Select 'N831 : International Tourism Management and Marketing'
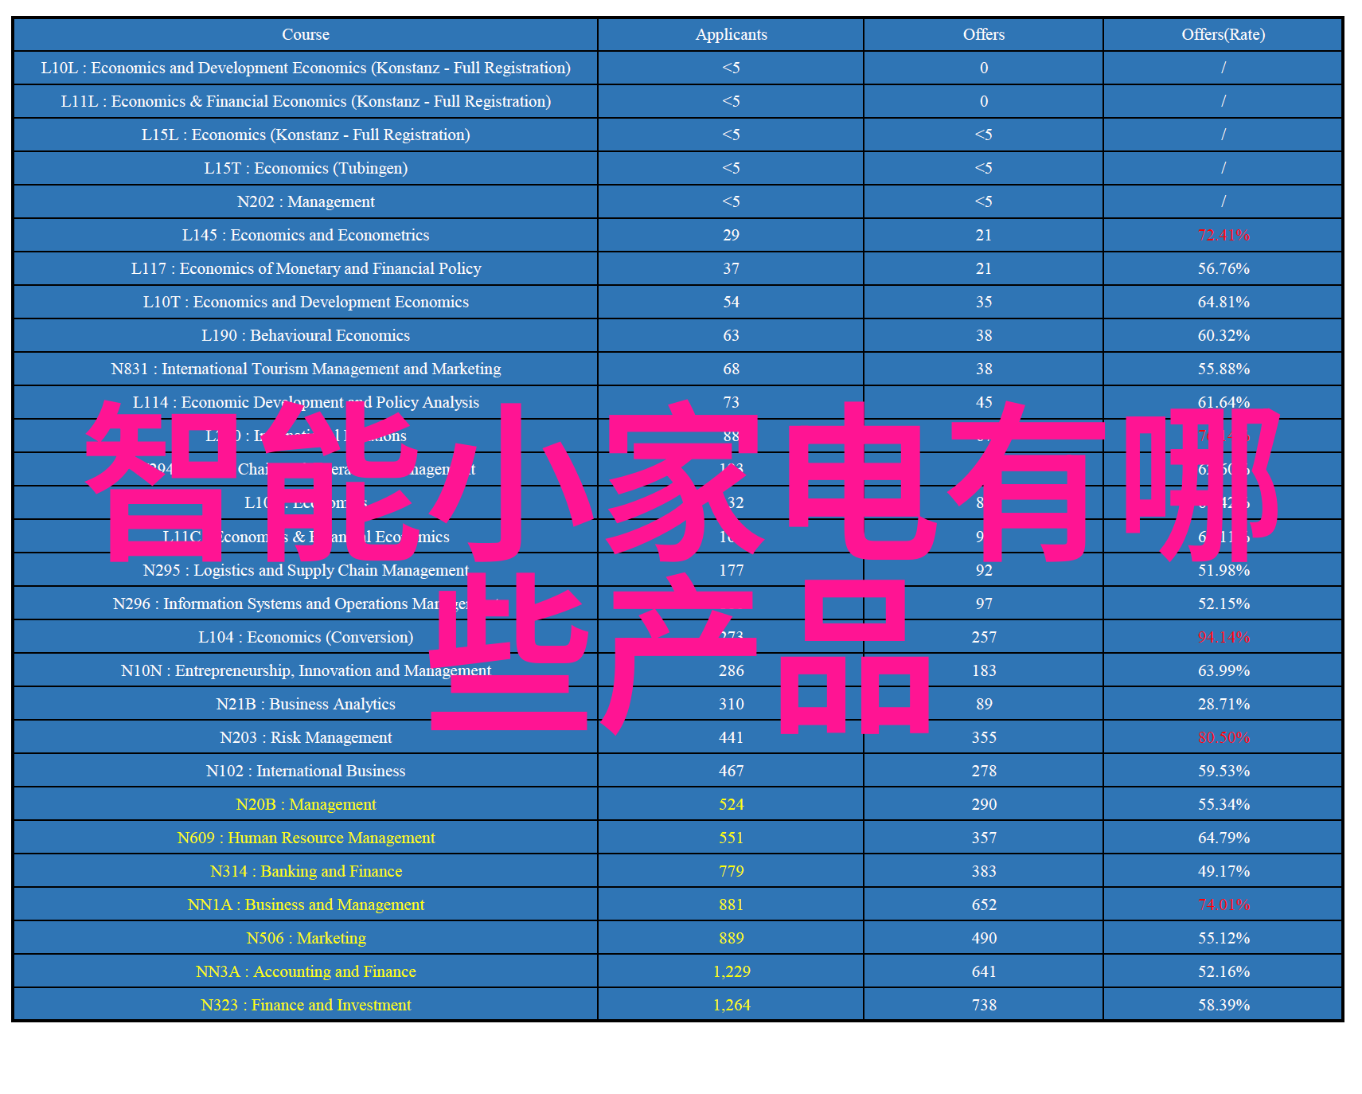The height and width of the screenshot is (1094, 1362). [x=306, y=369]
